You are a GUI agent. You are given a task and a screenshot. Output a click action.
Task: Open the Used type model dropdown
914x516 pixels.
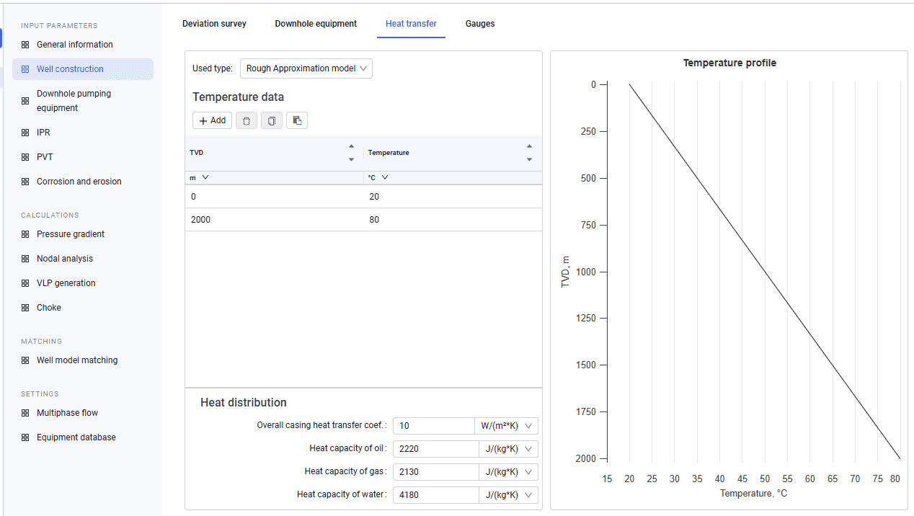(x=306, y=68)
